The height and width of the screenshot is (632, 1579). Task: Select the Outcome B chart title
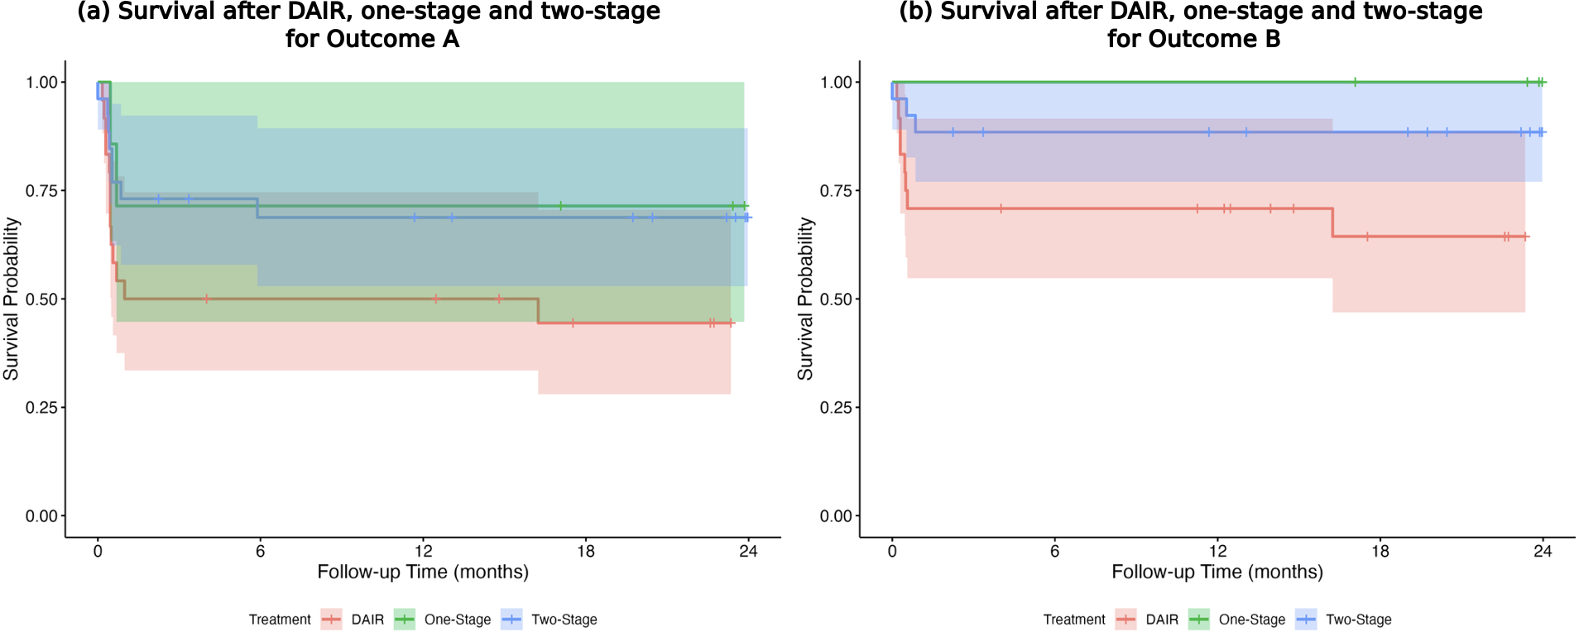pos(1192,25)
